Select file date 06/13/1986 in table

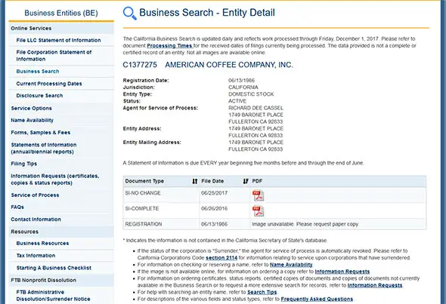click(x=214, y=224)
